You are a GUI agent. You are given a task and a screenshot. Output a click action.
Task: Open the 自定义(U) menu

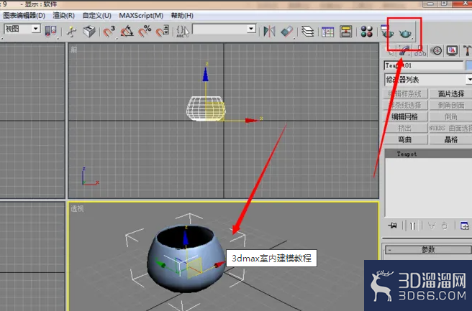[96, 15]
